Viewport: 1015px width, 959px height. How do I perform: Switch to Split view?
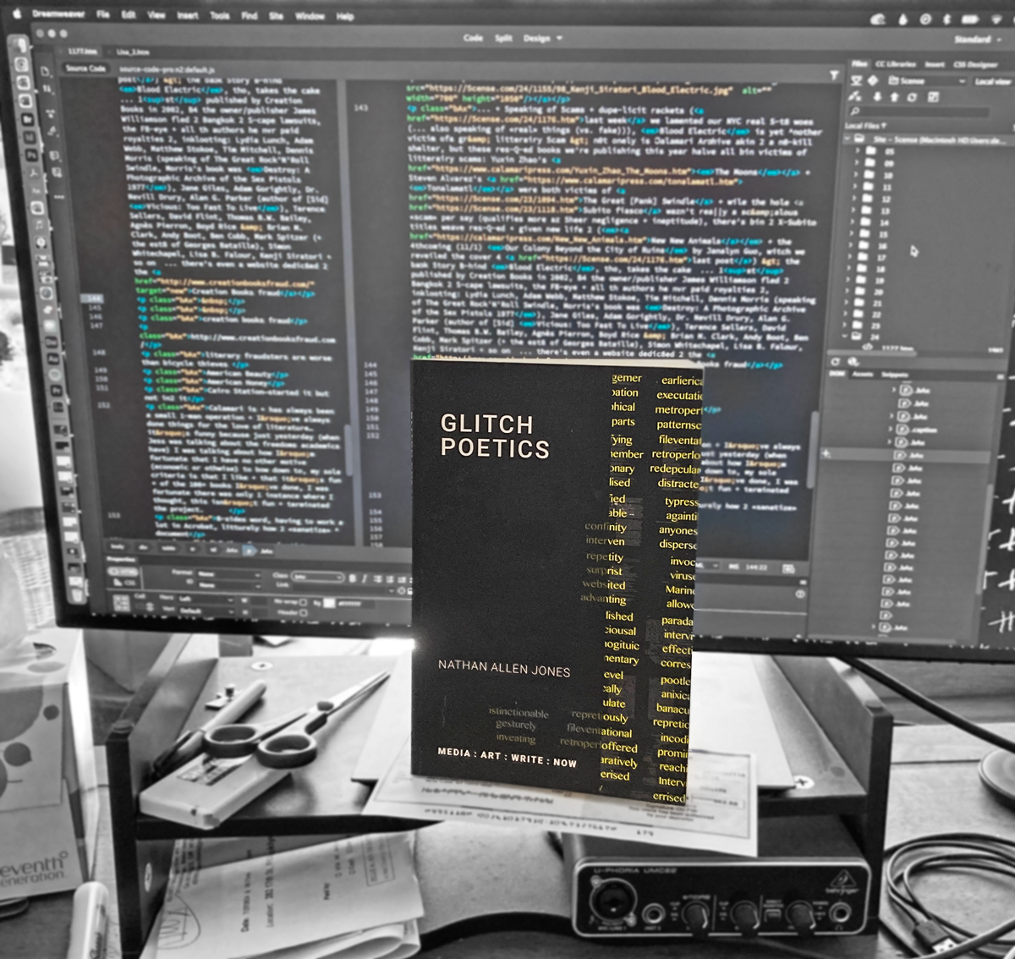[x=503, y=38]
